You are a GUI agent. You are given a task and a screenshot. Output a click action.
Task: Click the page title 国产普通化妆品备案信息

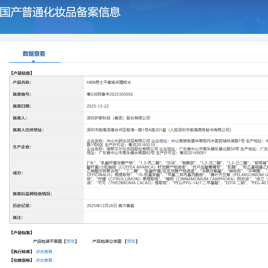pyautogui.click(x=60, y=12)
